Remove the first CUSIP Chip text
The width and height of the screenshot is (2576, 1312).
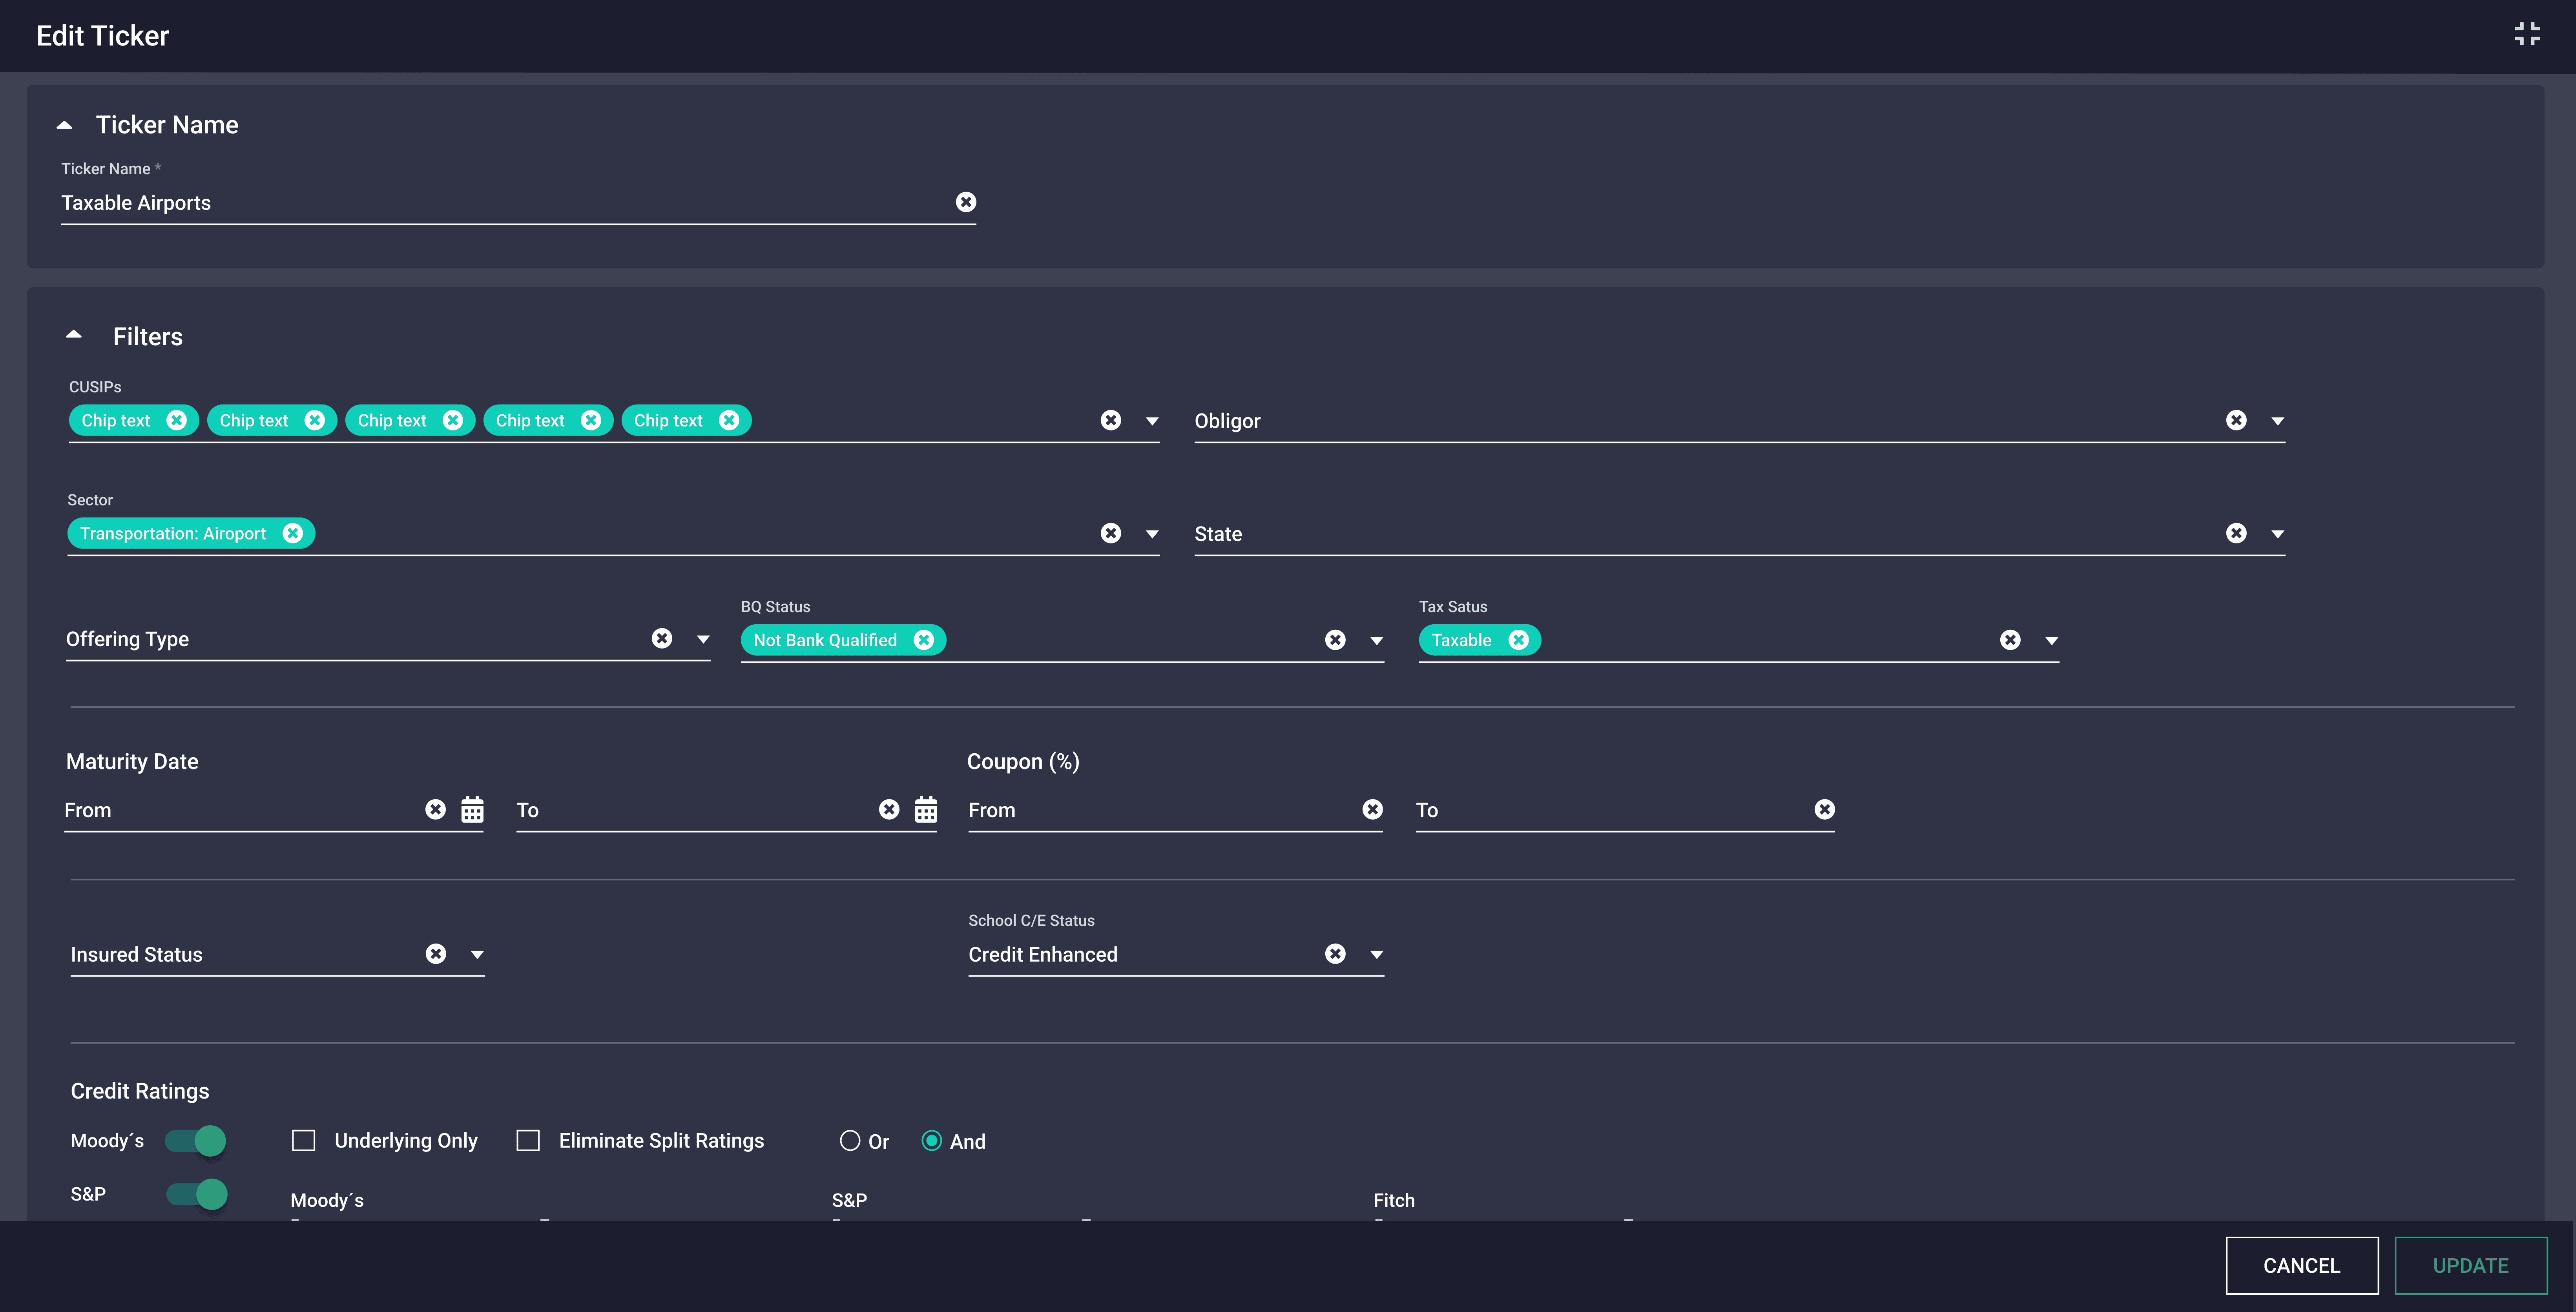tap(177, 420)
